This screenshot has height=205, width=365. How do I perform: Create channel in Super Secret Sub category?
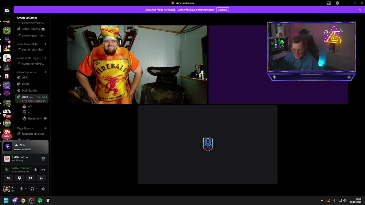tap(45, 44)
